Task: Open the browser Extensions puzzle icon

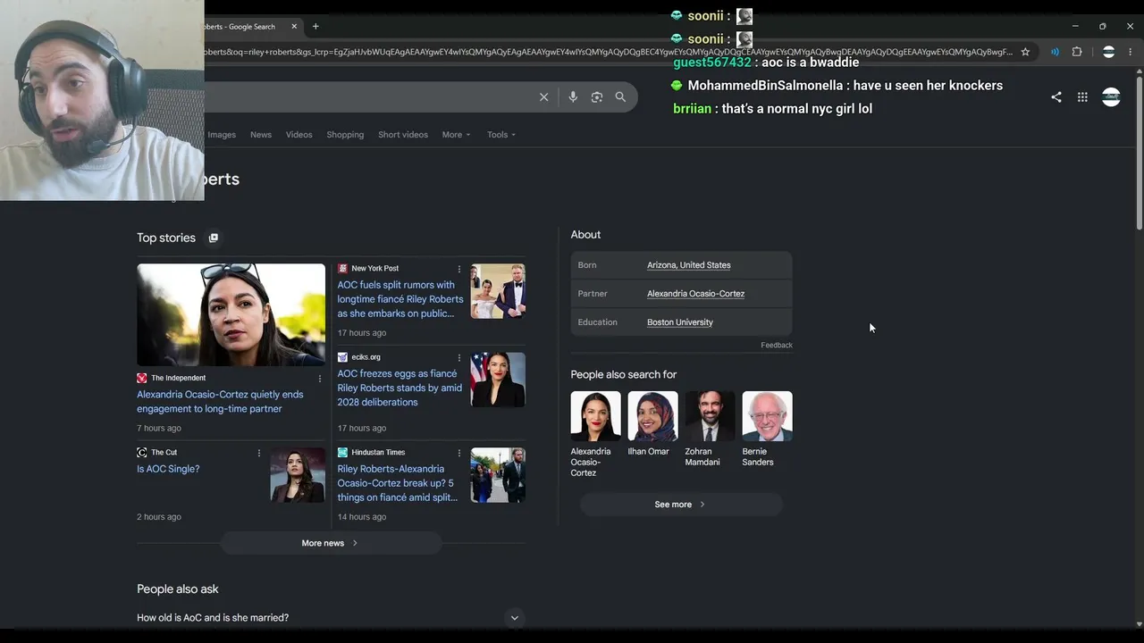Action: 1077,52
